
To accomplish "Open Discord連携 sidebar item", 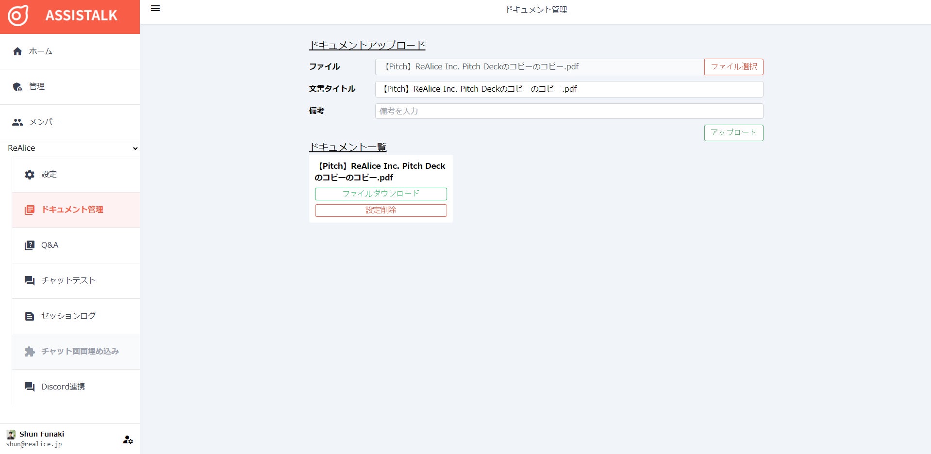I will point(76,387).
